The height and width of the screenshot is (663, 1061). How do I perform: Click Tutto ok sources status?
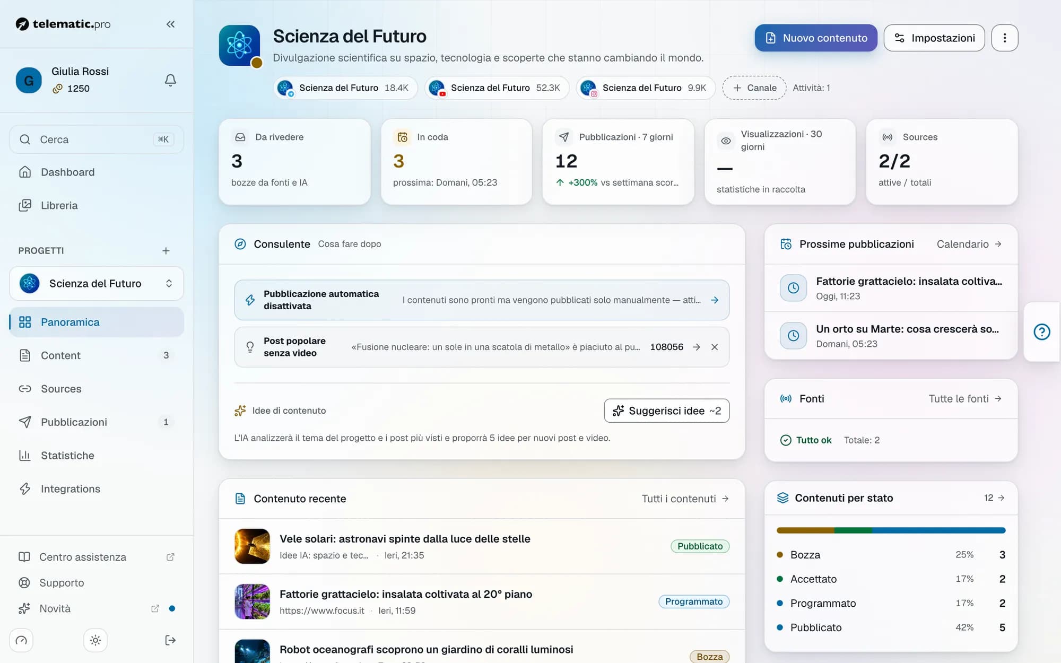[806, 440]
